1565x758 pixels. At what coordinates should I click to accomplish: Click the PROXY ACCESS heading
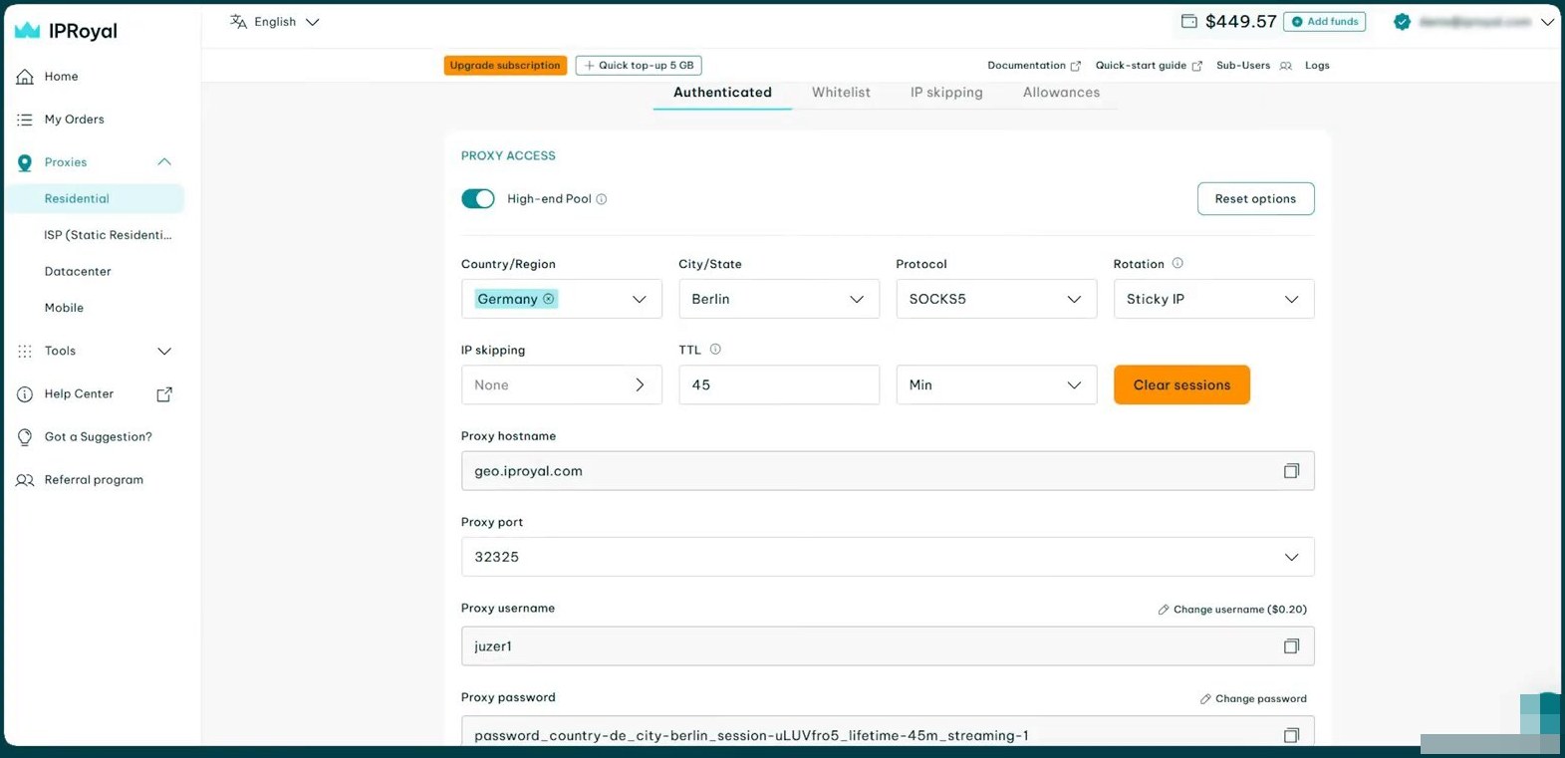click(x=508, y=155)
